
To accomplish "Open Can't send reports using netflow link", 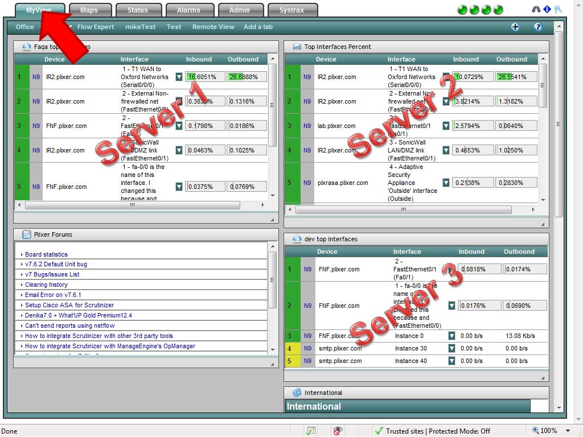I will 70,325.
